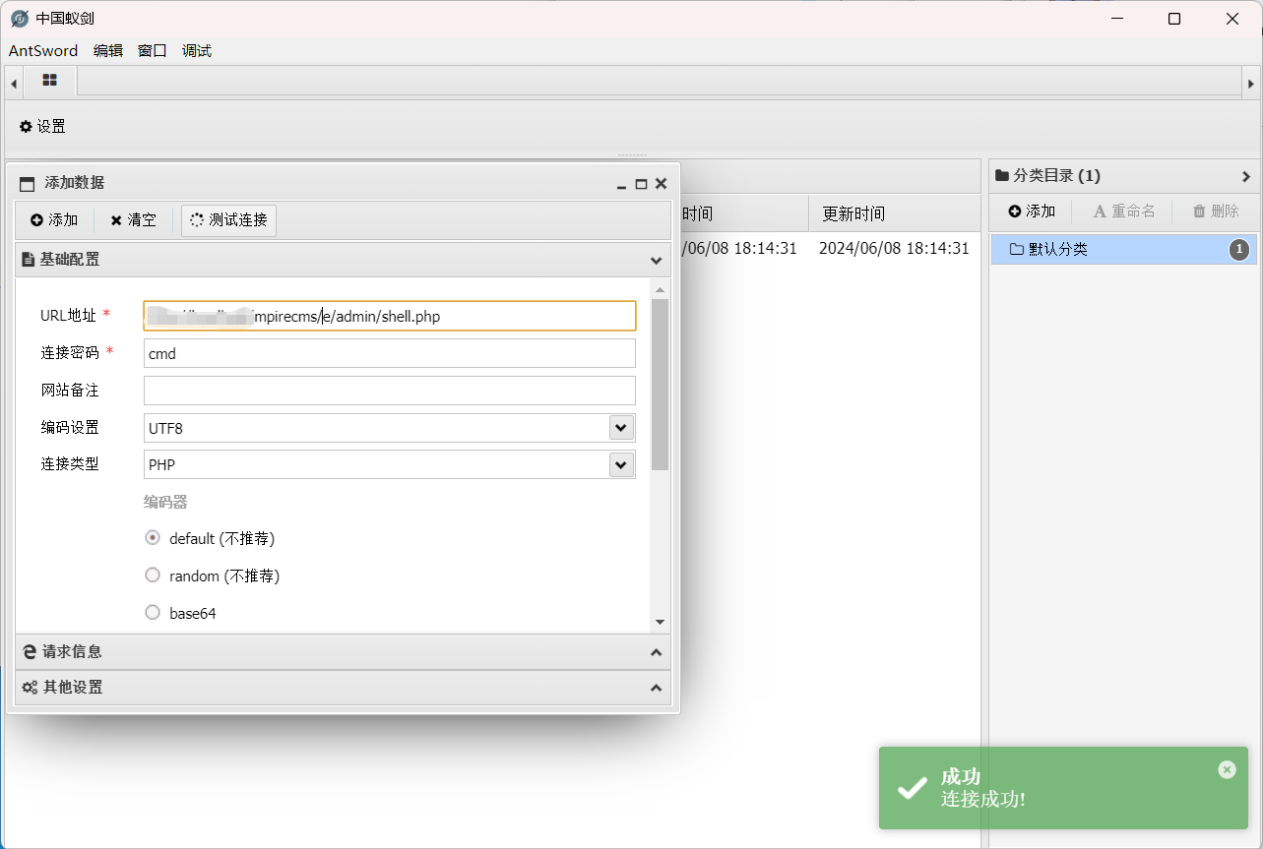Maximize the 添加数据 dialog

click(641, 184)
